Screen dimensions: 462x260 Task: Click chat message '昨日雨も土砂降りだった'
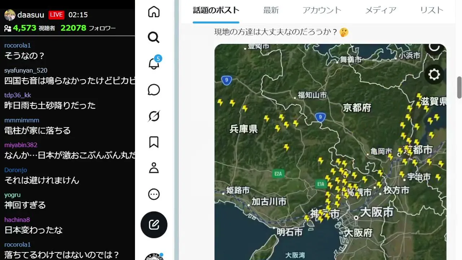tap(50, 105)
